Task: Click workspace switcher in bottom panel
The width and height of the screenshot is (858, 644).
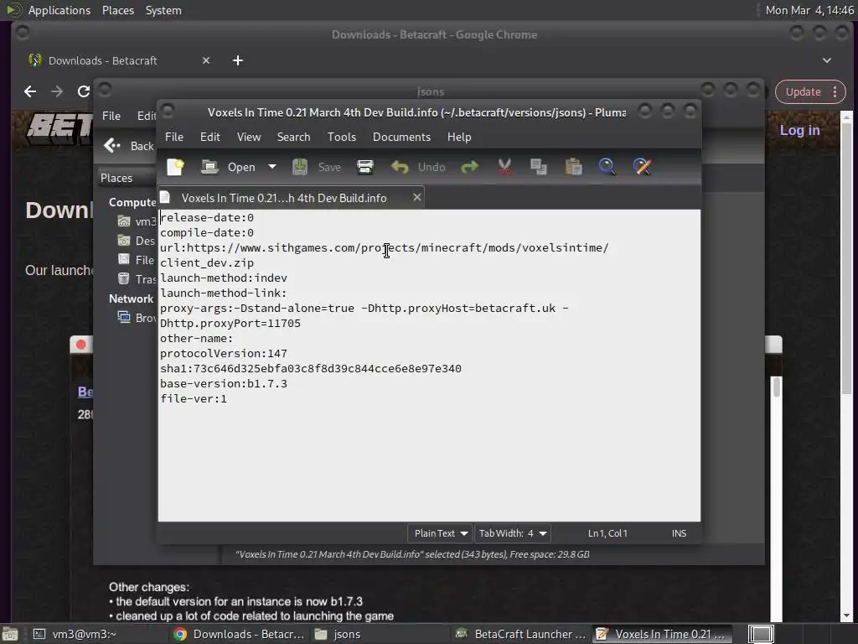Action: 761,634
